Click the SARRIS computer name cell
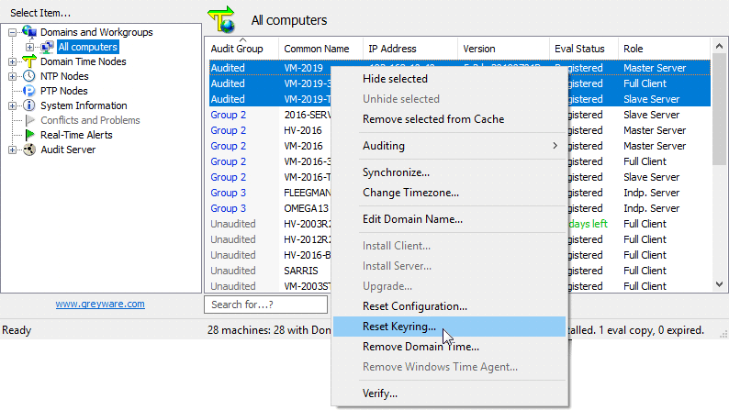Image resolution: width=729 pixels, height=410 pixels. [301, 271]
